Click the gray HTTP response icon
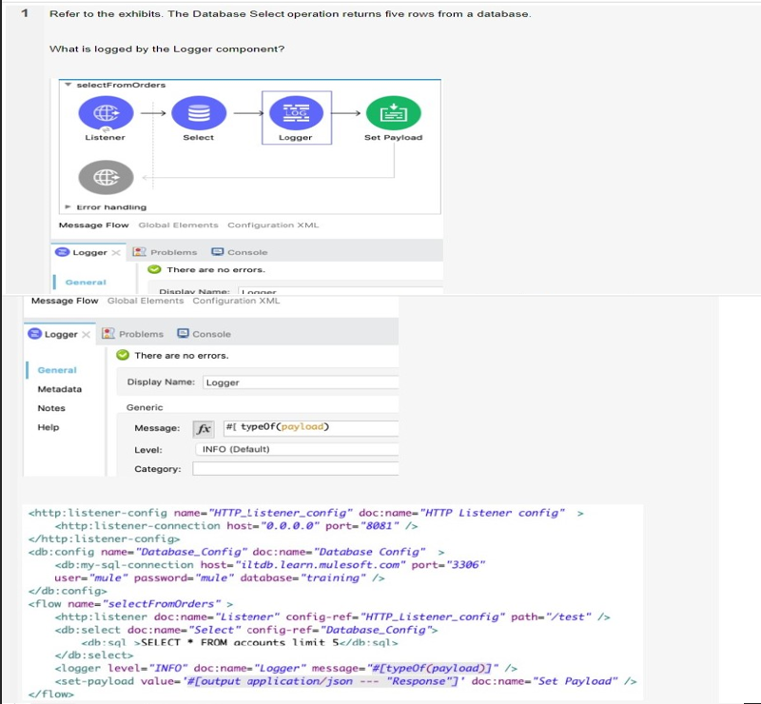 tap(106, 177)
